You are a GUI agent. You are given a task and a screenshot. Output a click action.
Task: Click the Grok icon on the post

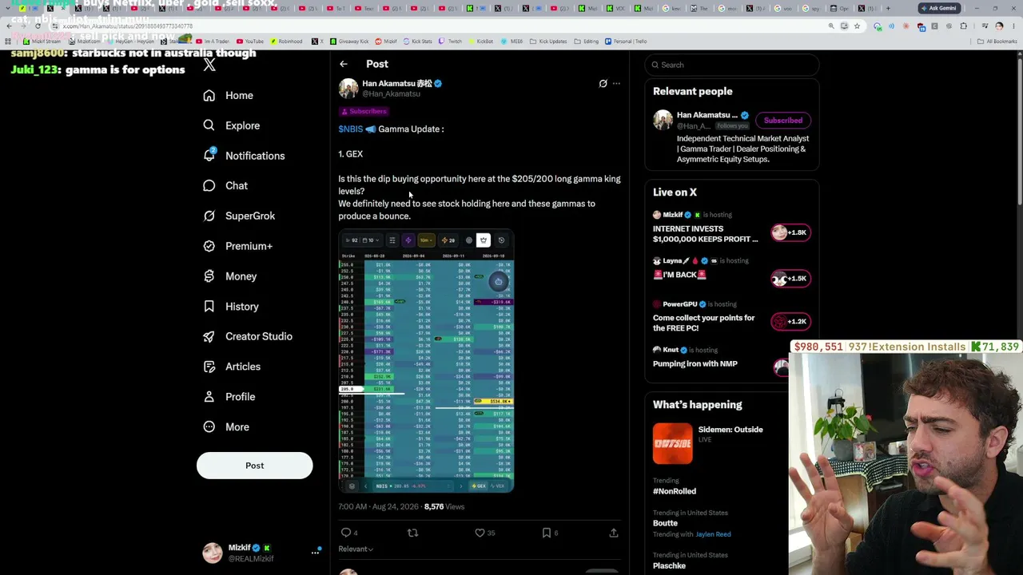coord(603,83)
